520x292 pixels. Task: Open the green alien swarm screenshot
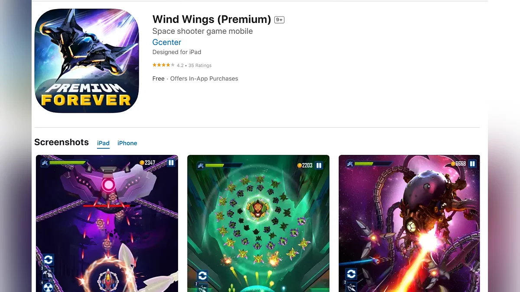258,223
